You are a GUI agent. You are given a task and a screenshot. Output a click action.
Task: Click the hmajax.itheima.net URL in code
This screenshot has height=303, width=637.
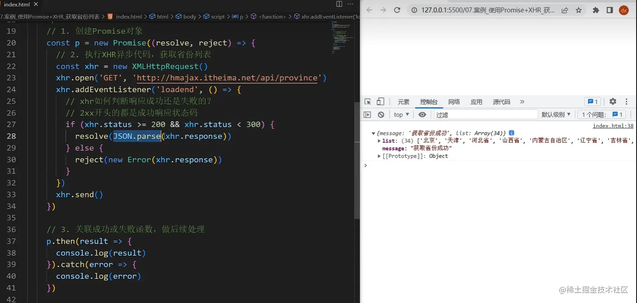pyautogui.click(x=227, y=78)
